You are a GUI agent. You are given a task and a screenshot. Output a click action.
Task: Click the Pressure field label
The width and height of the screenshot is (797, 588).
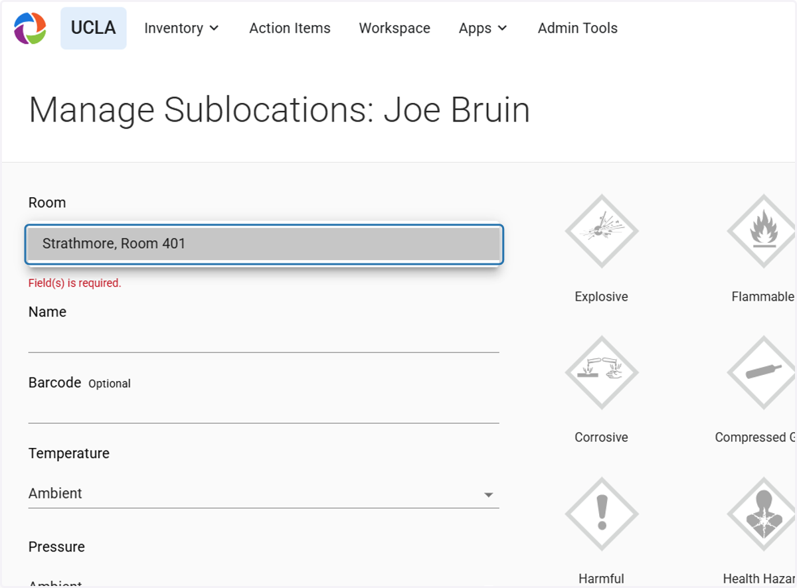pyautogui.click(x=56, y=547)
